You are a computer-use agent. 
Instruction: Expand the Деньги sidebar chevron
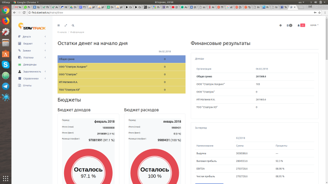[45, 36]
